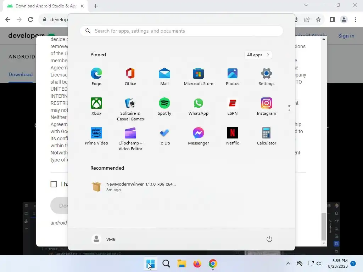Launch the Photos app
This screenshot has height=272, width=363.
click(x=233, y=77)
